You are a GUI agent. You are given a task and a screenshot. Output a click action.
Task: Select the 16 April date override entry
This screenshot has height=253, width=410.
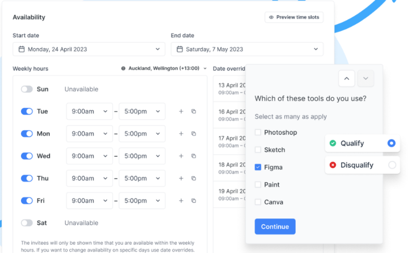[229, 115]
